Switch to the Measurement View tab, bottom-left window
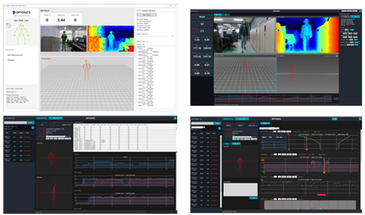365x215 pixels. coord(42,118)
